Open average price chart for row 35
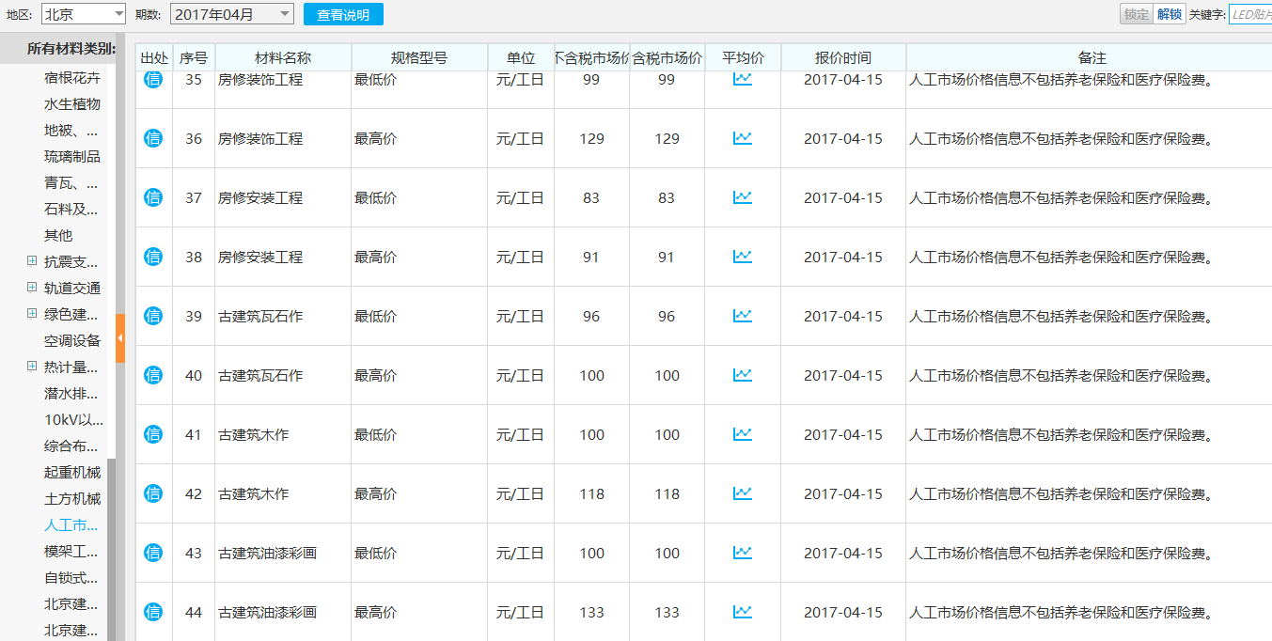 [x=743, y=79]
